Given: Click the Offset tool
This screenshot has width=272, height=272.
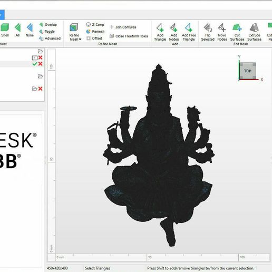Looking at the screenshot, I should (94, 38).
